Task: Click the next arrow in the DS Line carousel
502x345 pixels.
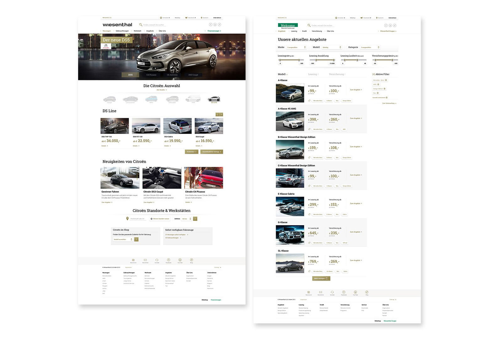Action: coord(221,114)
